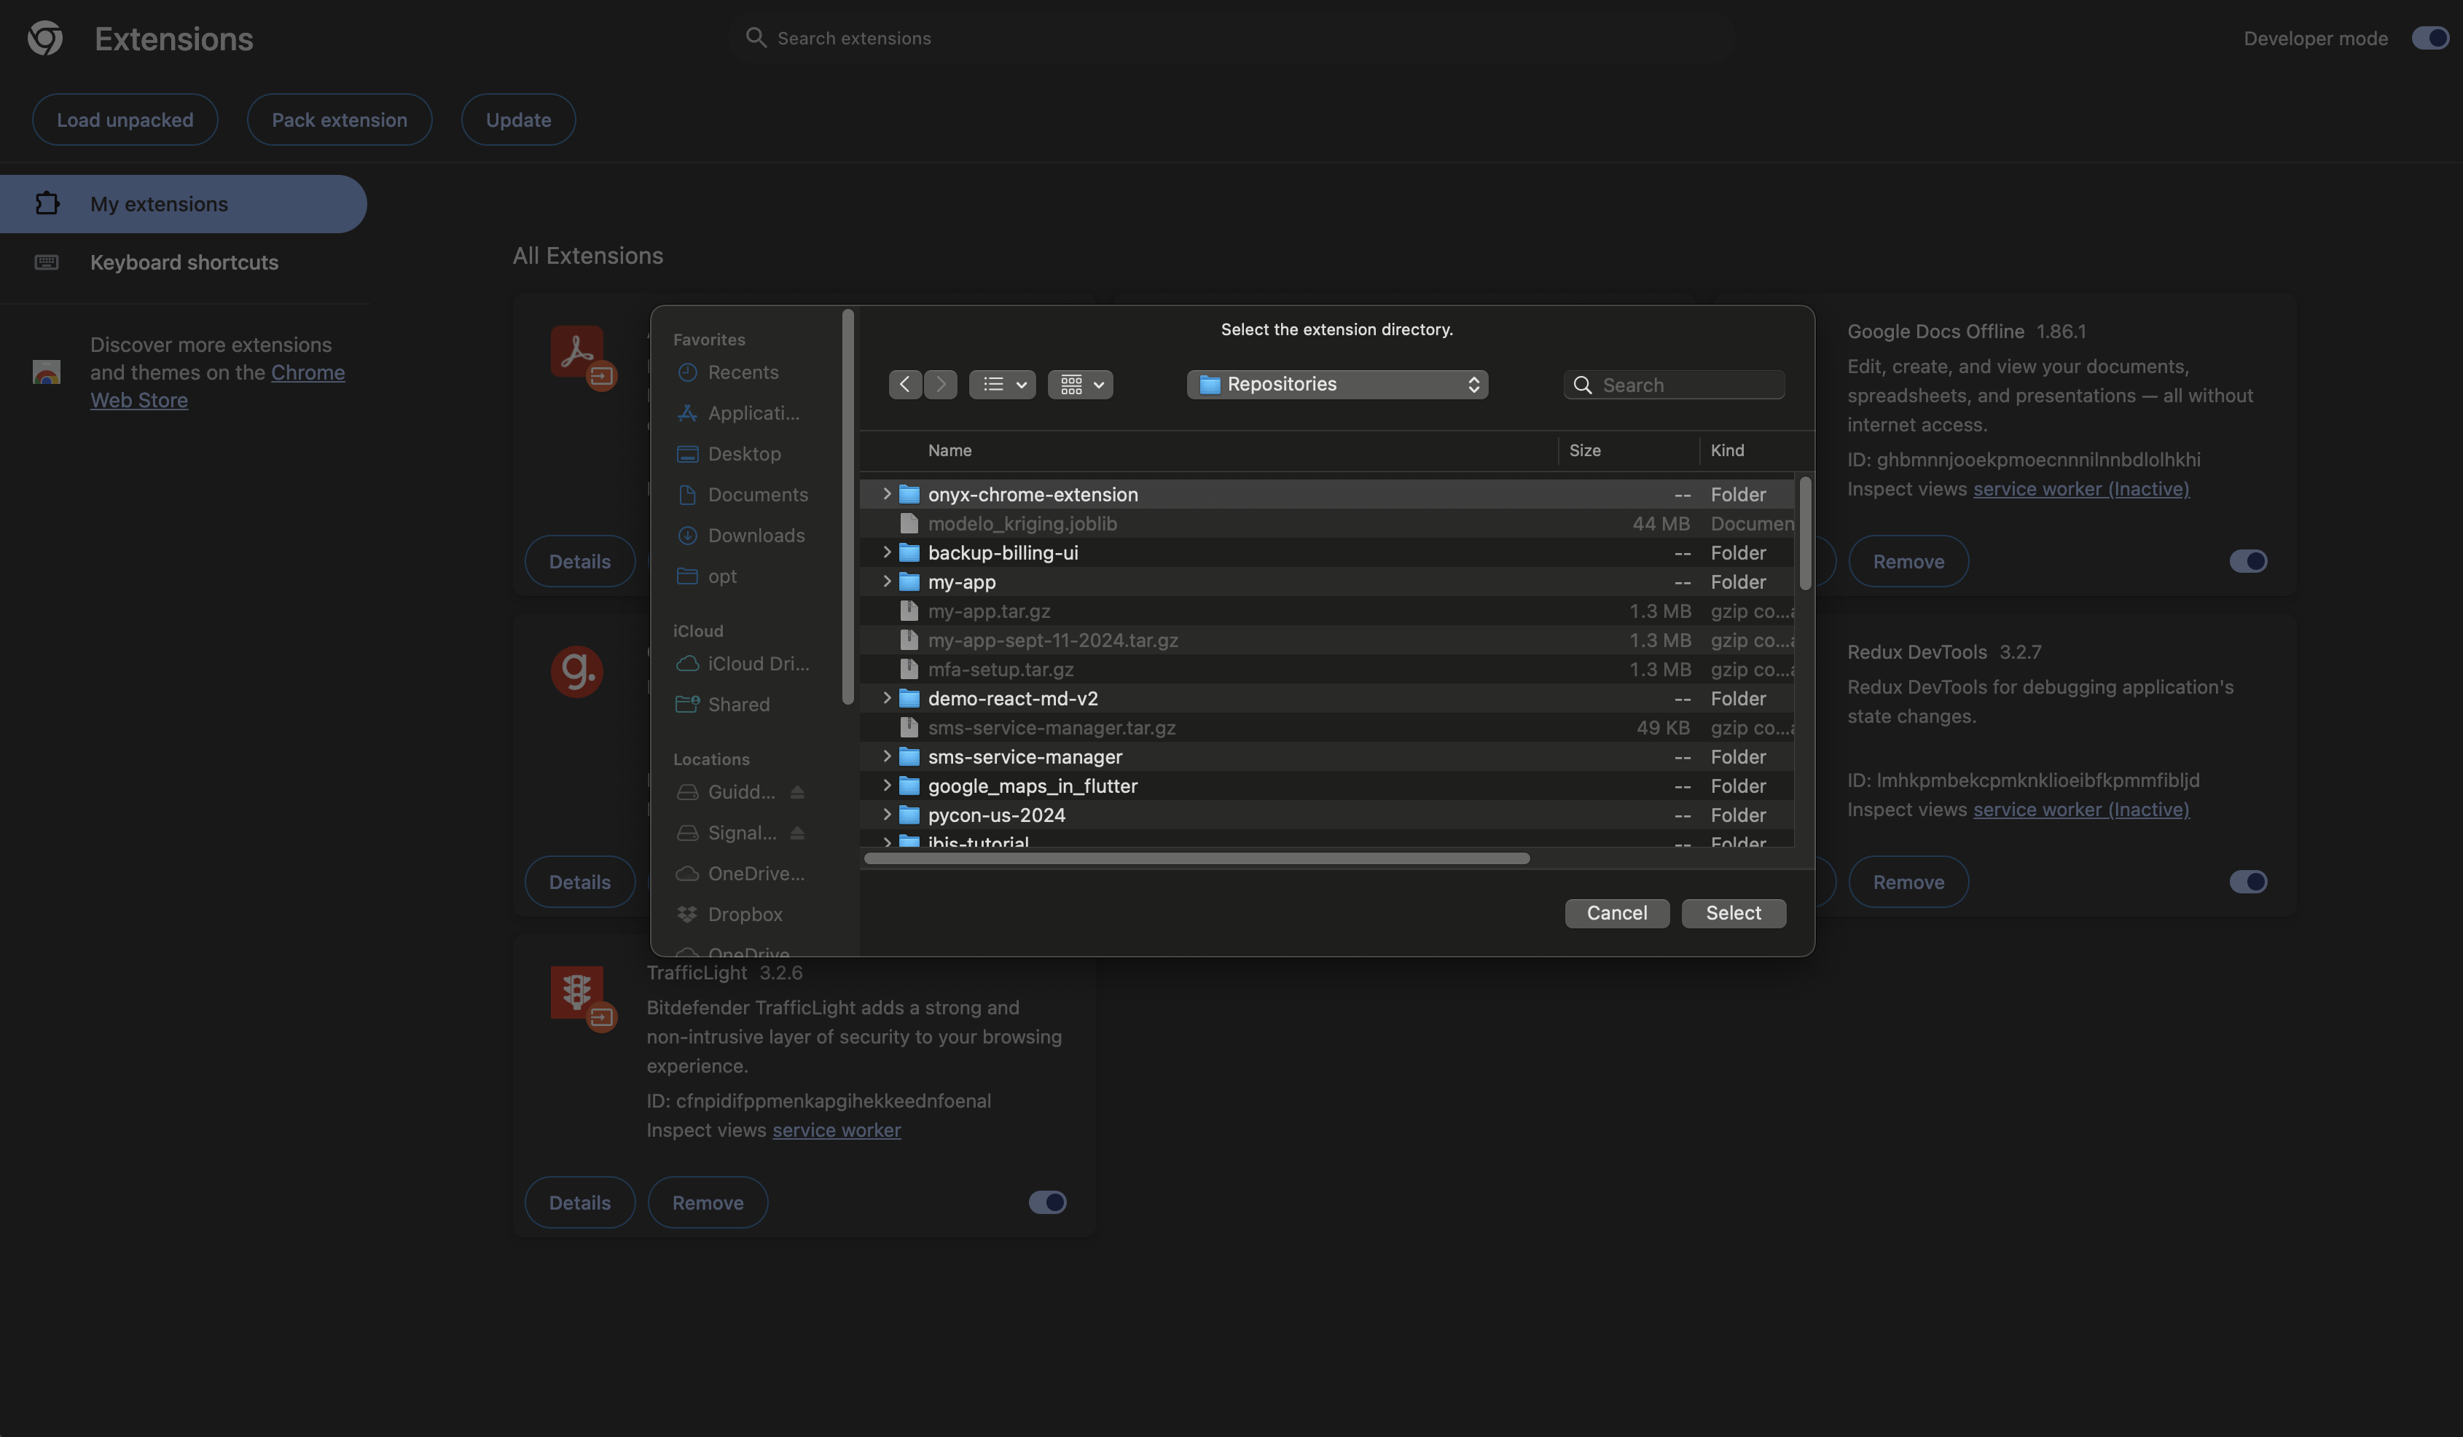Click the Pack extension button
The image size is (2463, 1437).
pos(339,120)
